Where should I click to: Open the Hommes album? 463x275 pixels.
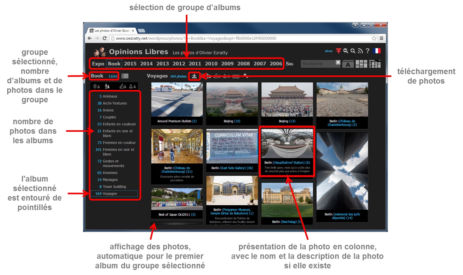(110, 173)
